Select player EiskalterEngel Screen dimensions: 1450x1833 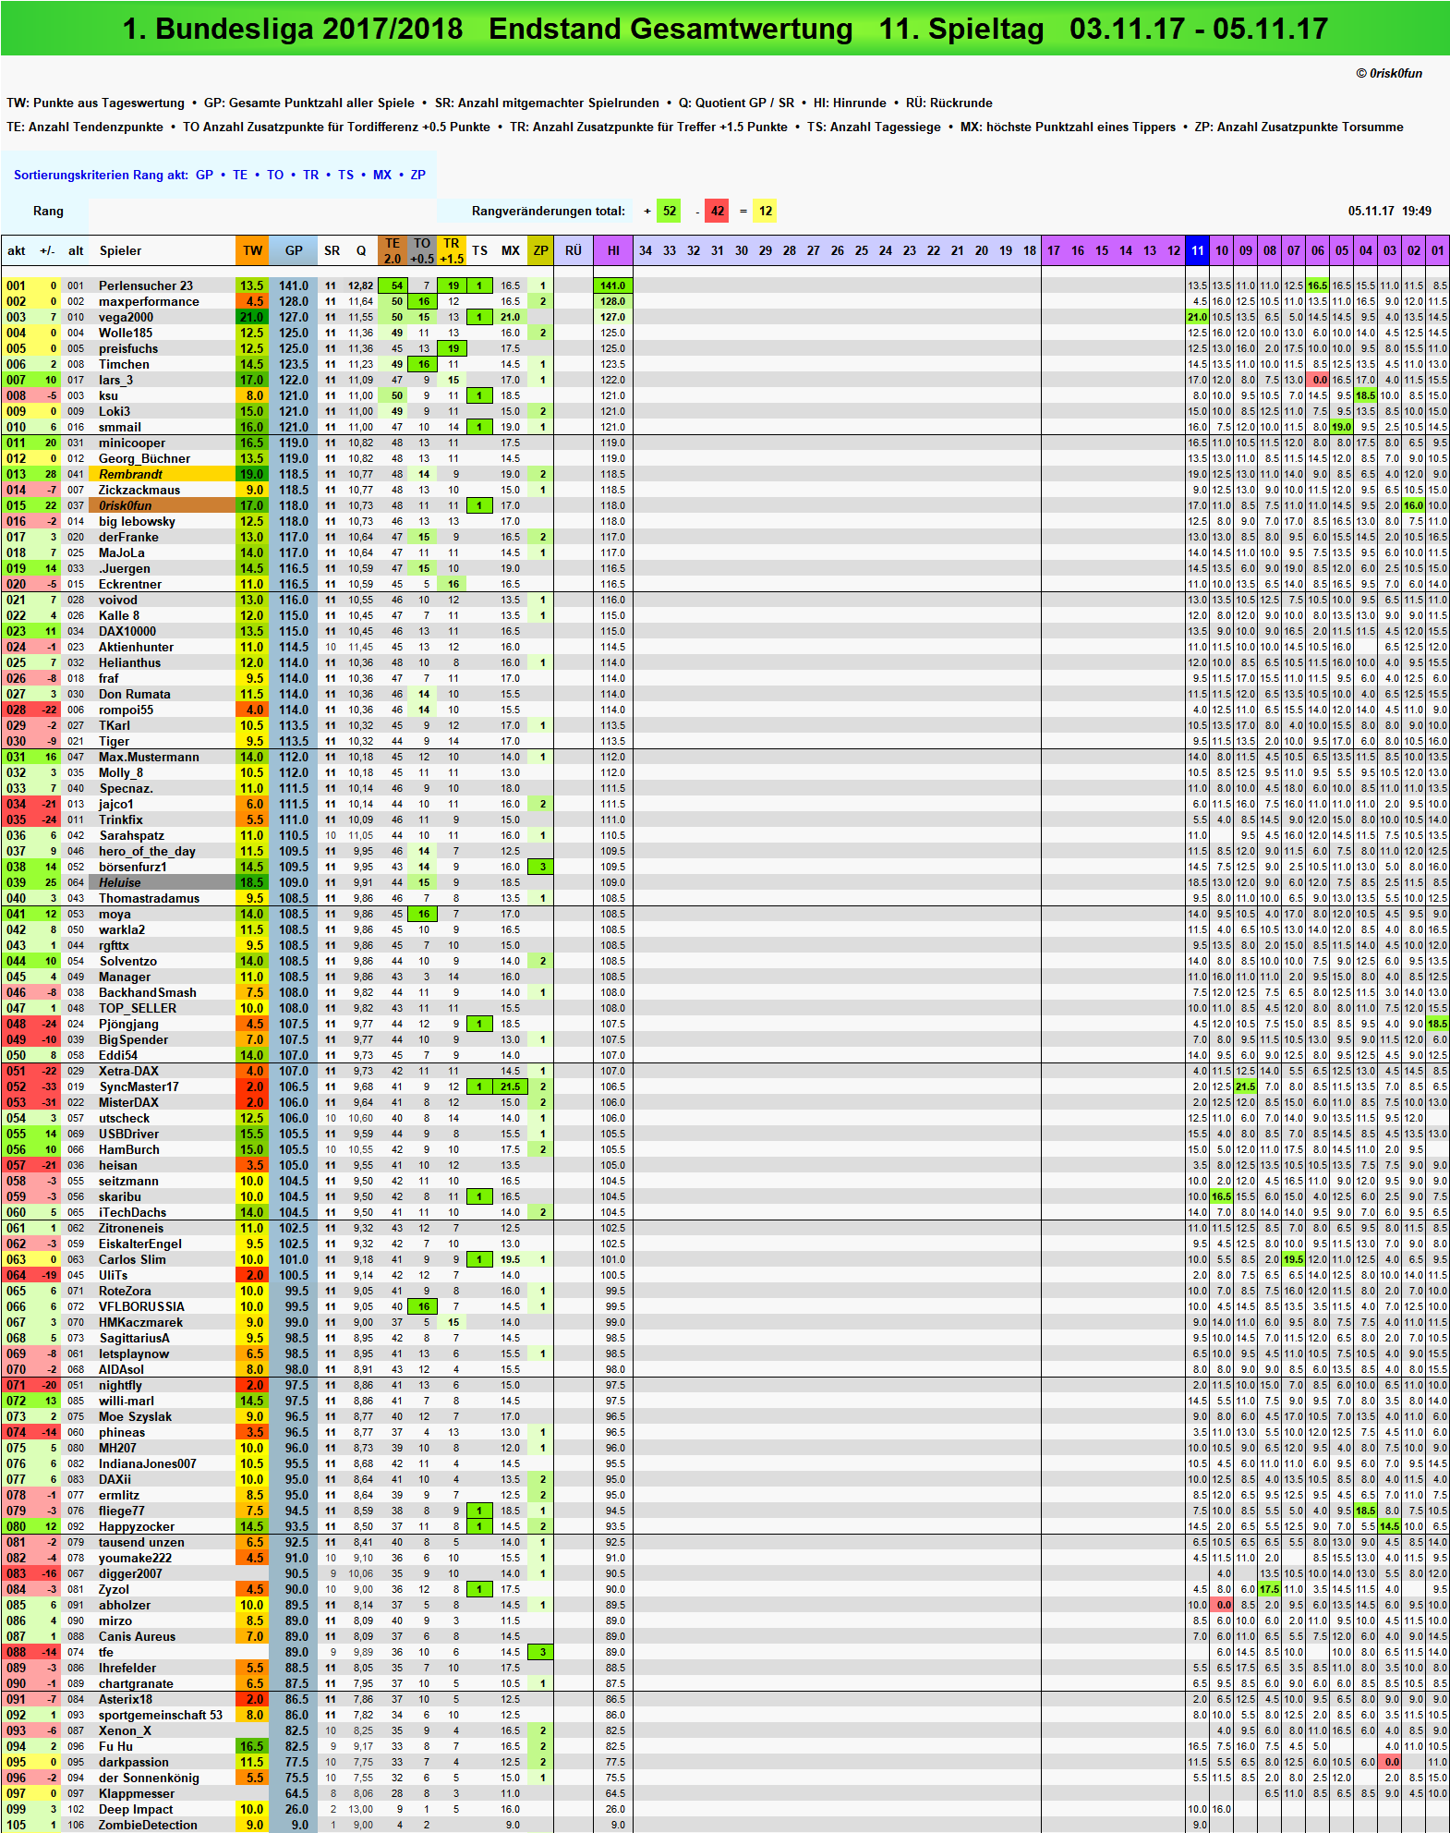(139, 1244)
